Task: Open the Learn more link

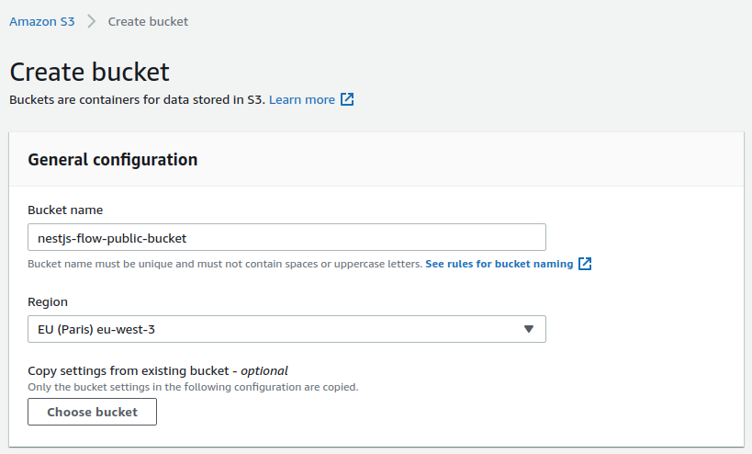Action: (x=301, y=99)
